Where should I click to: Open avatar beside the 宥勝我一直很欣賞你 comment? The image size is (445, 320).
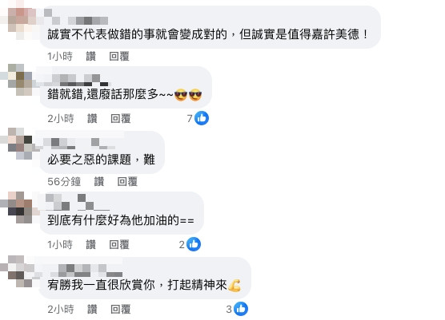[20, 271]
